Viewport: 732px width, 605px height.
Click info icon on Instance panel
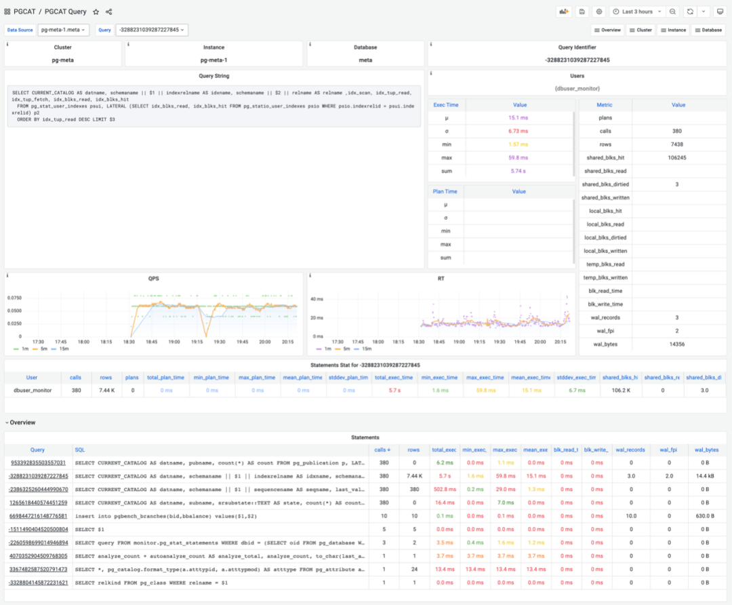coord(128,44)
